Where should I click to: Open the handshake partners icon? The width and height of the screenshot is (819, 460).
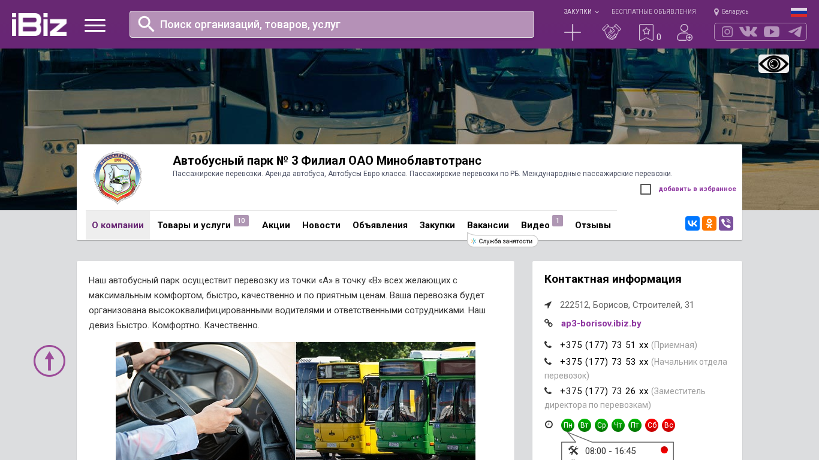click(612, 32)
